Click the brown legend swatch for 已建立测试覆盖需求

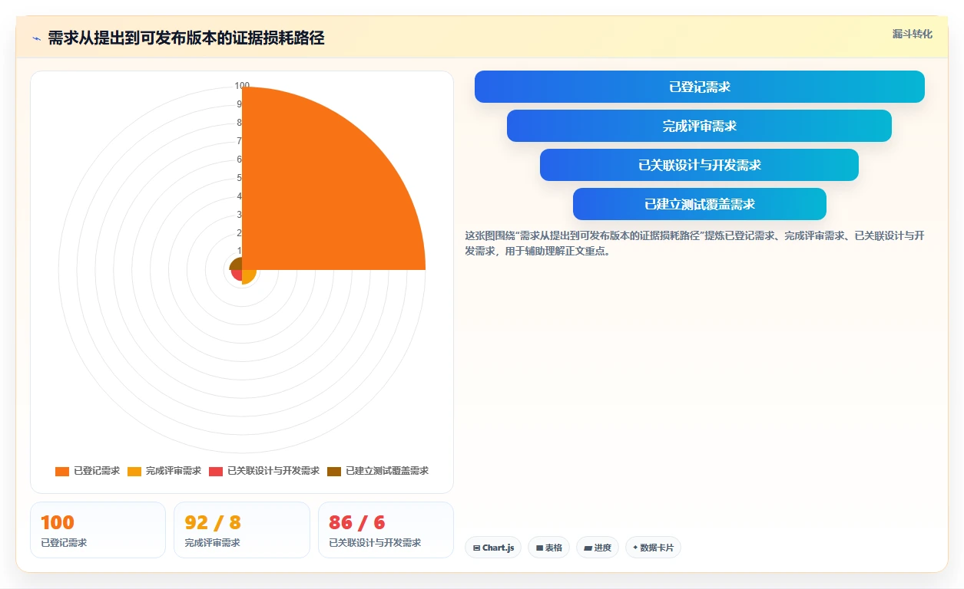pos(334,471)
